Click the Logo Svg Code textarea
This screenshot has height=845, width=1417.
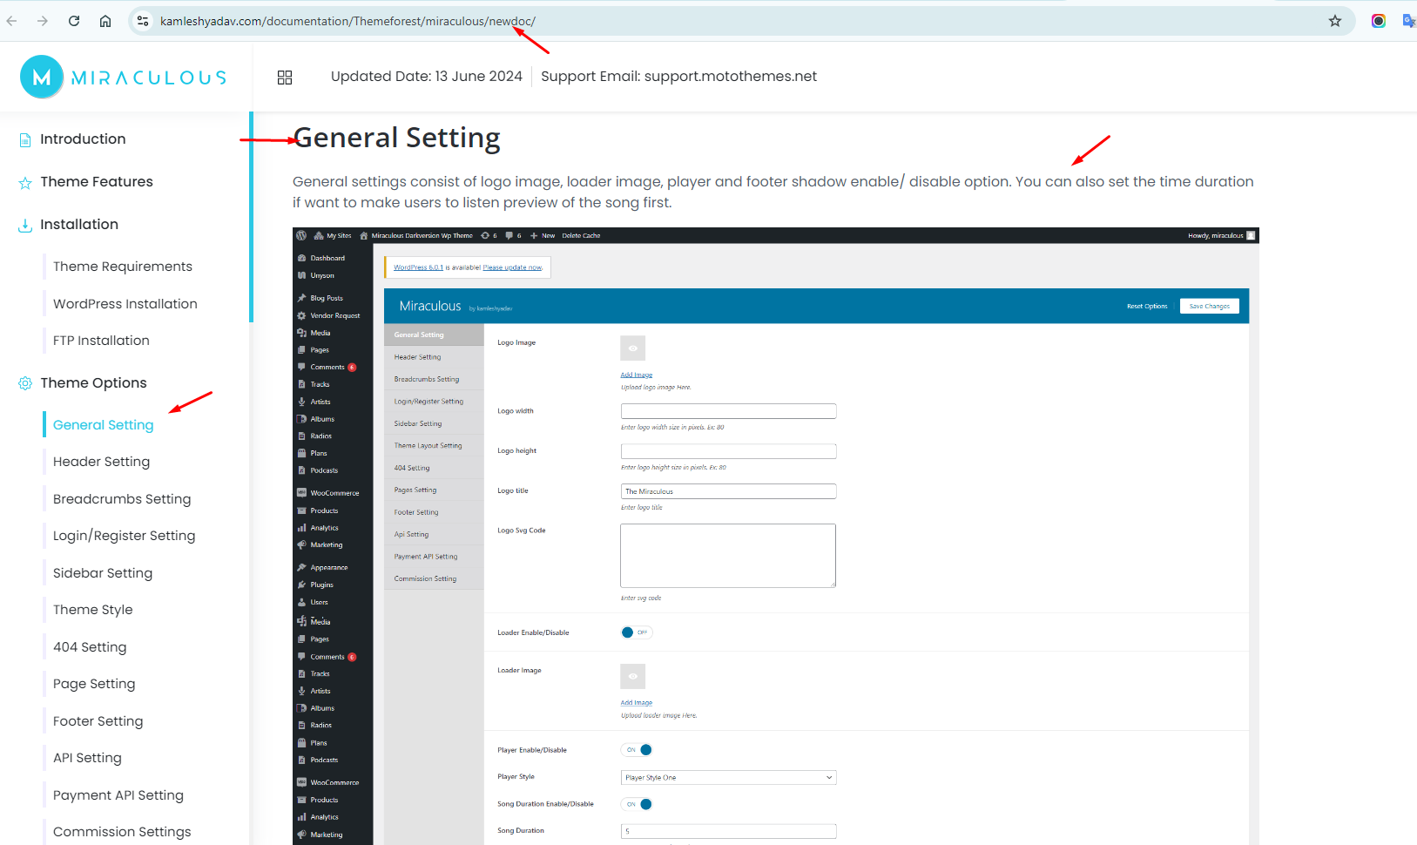(x=728, y=556)
